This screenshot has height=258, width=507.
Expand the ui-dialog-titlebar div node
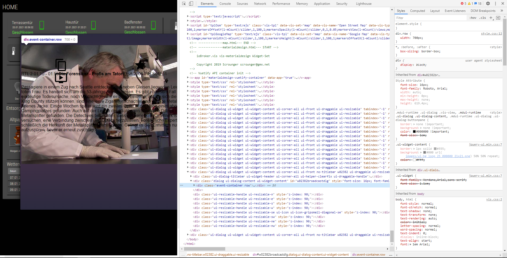click(191, 176)
